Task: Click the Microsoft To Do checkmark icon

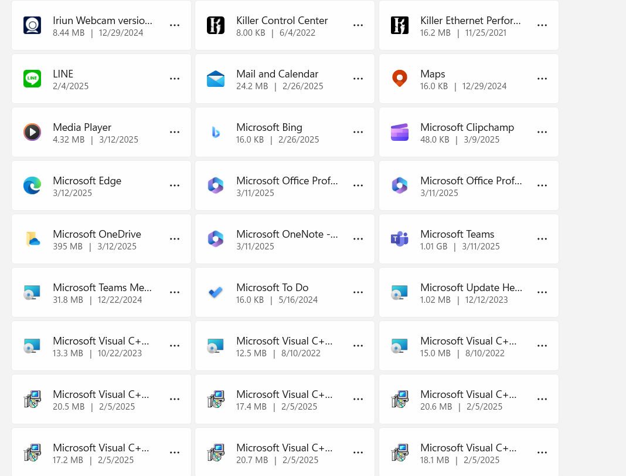Action: click(x=216, y=292)
